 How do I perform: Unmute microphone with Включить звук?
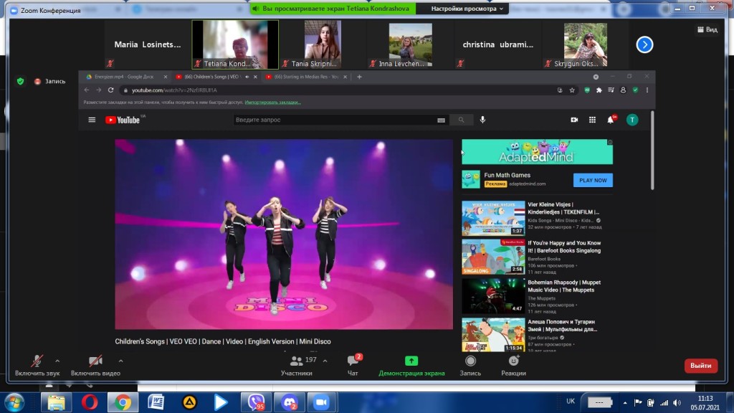pos(37,365)
